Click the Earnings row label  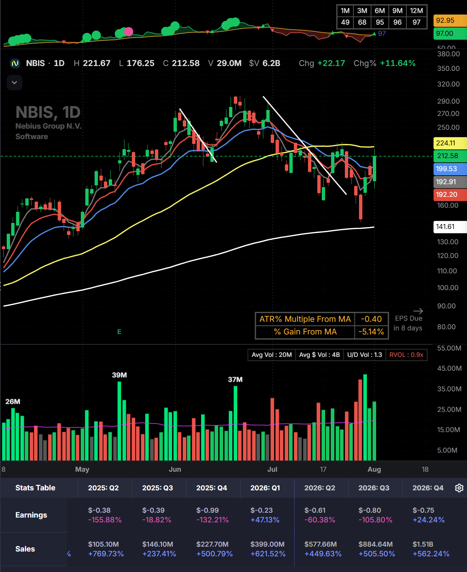(31, 515)
